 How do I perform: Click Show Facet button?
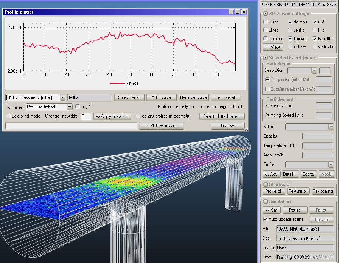tap(129, 97)
